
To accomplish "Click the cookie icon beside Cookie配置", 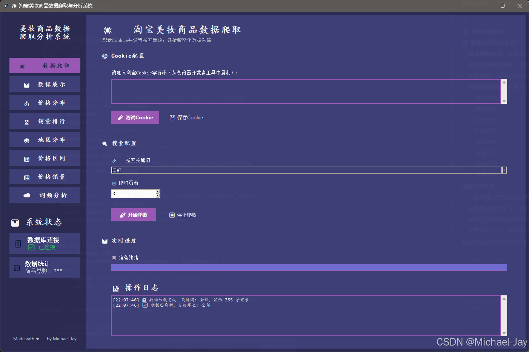I will coord(105,56).
